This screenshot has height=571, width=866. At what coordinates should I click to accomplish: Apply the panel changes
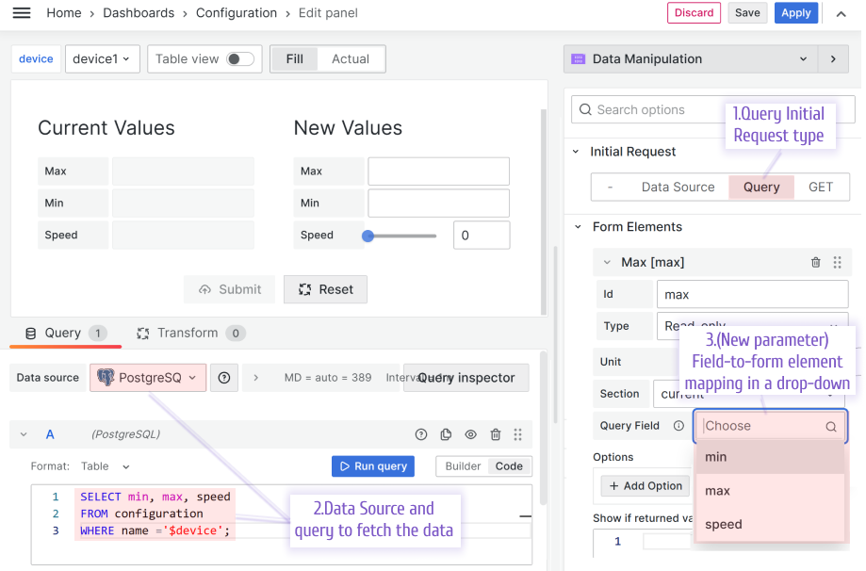click(x=794, y=13)
